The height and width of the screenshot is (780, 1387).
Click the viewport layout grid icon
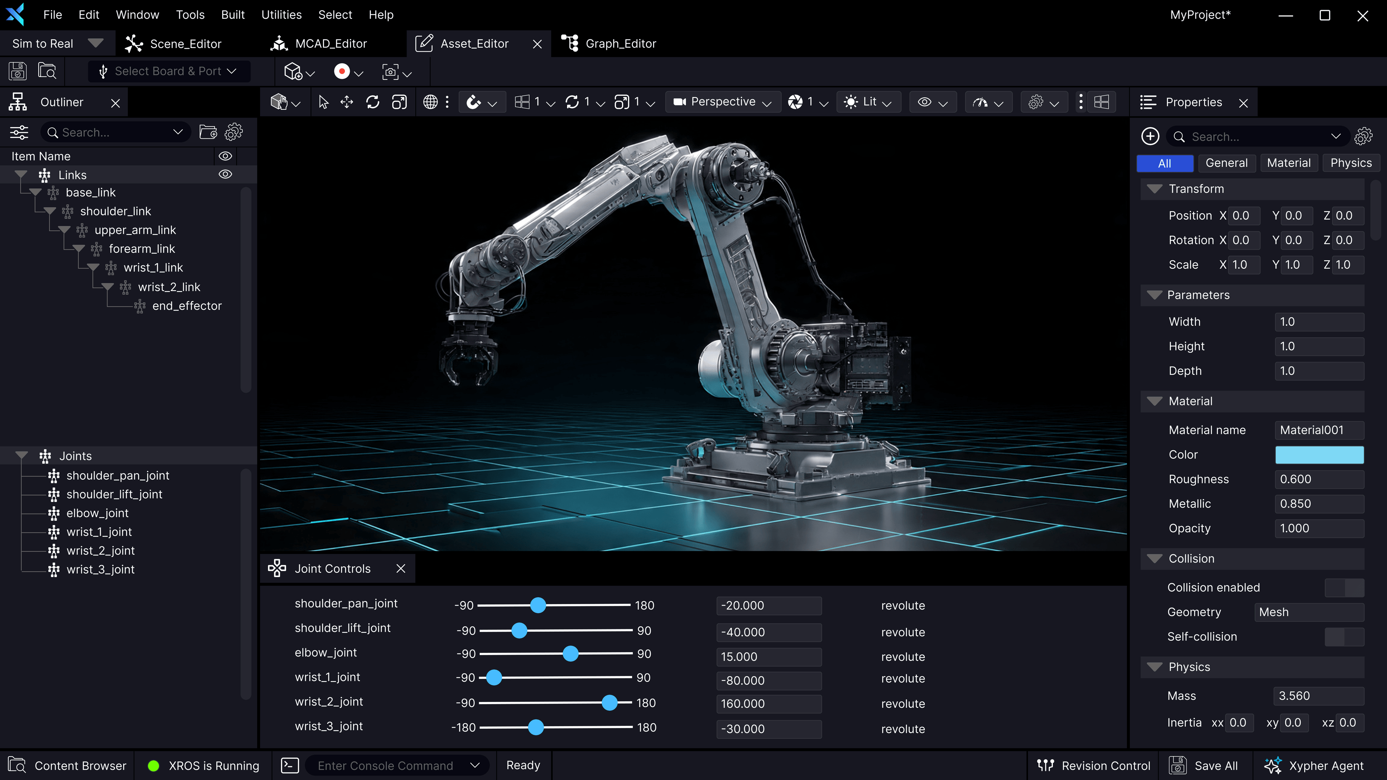point(1102,102)
